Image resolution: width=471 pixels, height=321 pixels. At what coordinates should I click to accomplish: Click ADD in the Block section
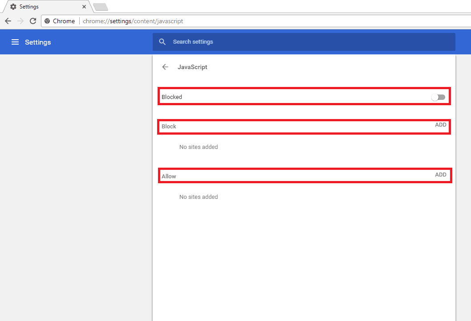440,125
